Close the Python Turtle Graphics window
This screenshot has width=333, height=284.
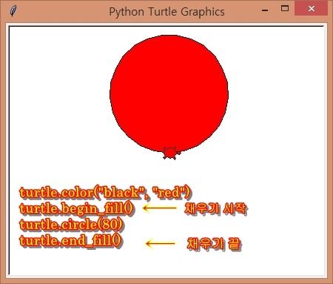(x=312, y=9)
